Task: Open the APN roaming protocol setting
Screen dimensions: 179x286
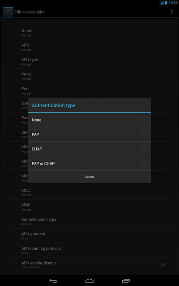Action: tap(89, 250)
